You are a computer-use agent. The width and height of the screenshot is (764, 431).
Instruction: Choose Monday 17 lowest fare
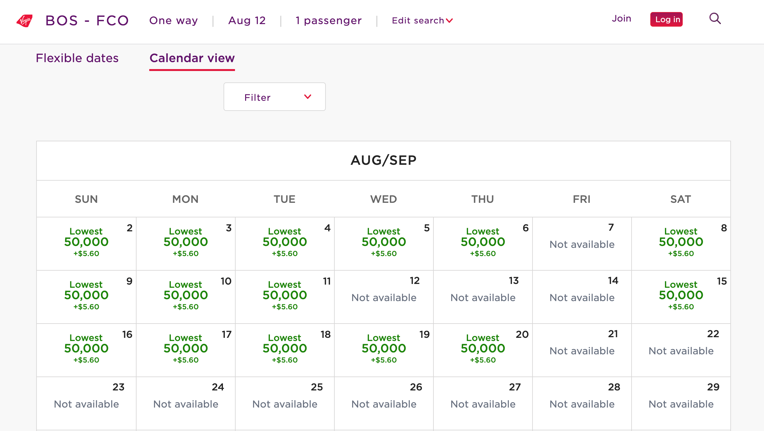[x=186, y=350]
